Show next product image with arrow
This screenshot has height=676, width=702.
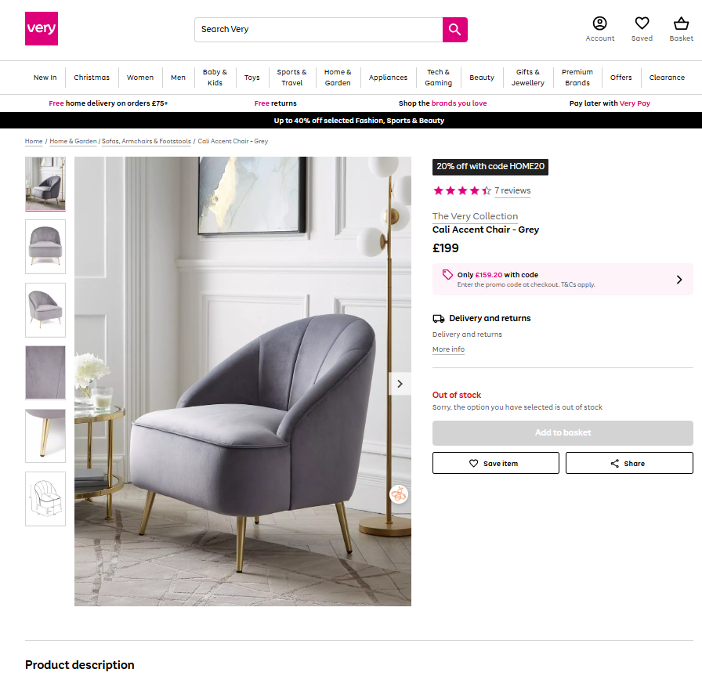[x=400, y=384]
